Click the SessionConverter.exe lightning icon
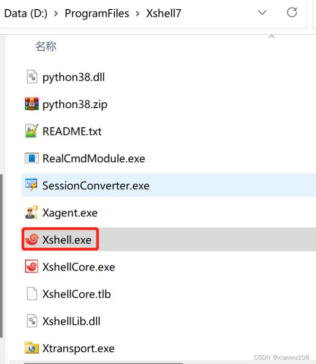Image resolution: width=316 pixels, height=364 pixels. [32, 185]
